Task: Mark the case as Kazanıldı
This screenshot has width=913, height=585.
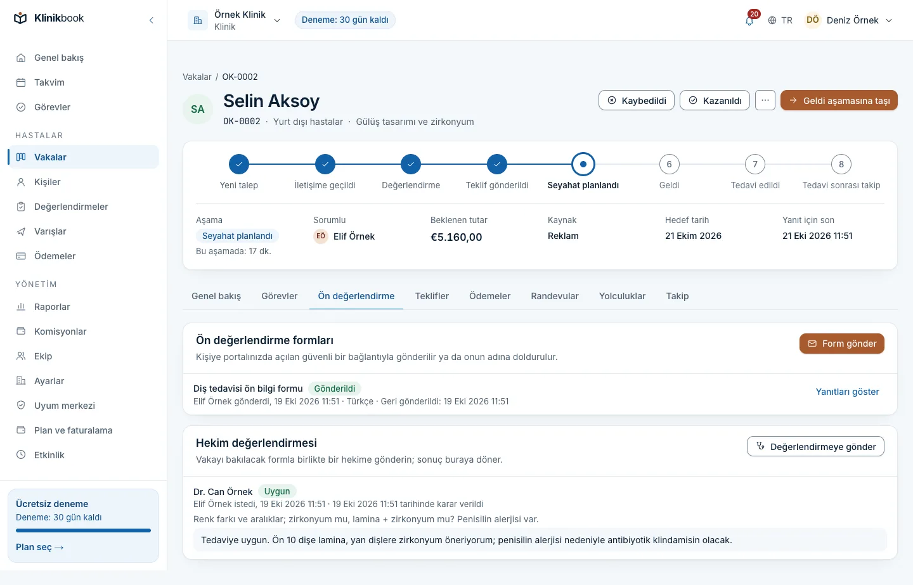Action: [715, 100]
